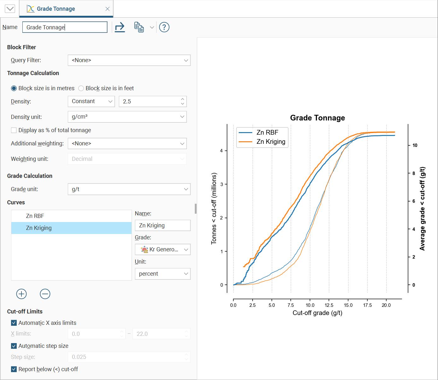438x380 pixels.
Task: Open the tab list chevron at top-left
Action: (10, 9)
